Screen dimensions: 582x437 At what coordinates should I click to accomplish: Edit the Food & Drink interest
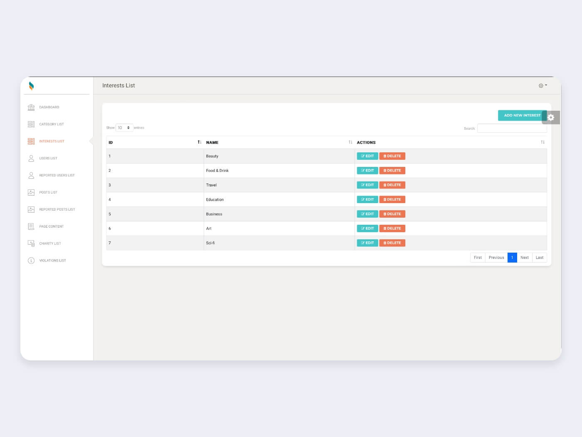(x=367, y=171)
